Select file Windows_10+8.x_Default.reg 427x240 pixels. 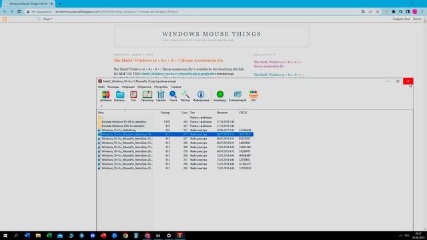click(175, 130)
